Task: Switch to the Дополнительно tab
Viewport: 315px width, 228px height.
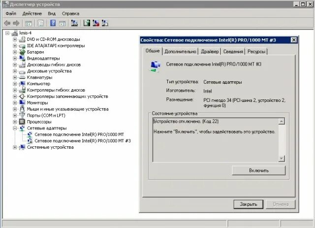Action: pos(180,52)
